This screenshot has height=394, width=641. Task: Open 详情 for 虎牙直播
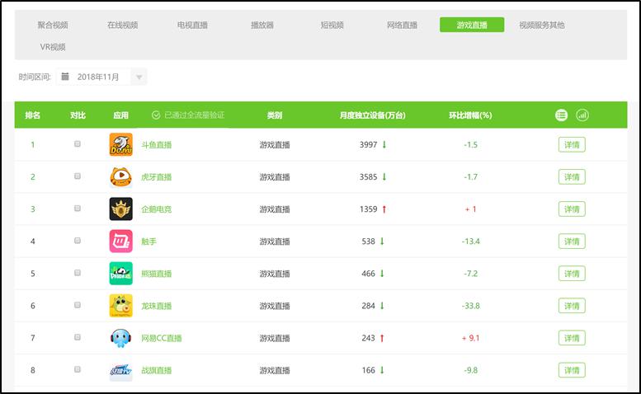[x=572, y=176]
